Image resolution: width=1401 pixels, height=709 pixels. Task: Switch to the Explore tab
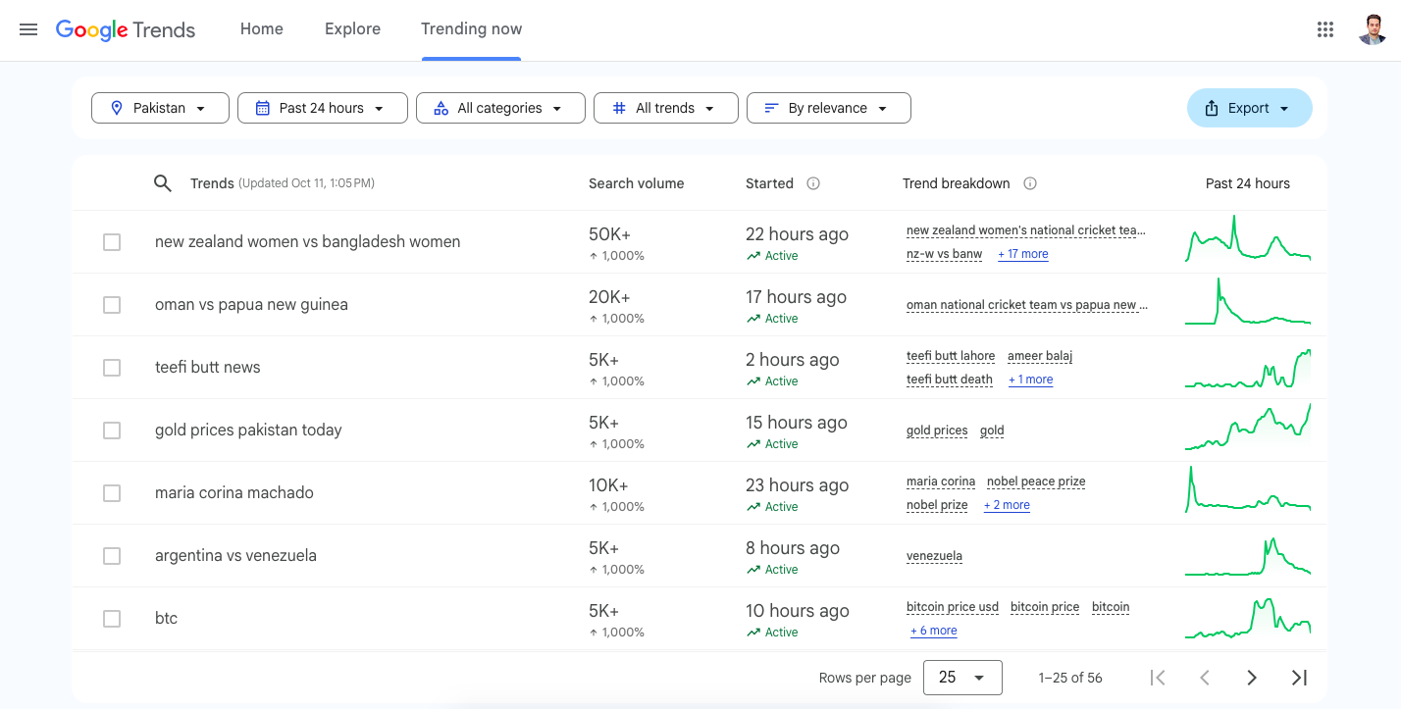pyautogui.click(x=352, y=29)
